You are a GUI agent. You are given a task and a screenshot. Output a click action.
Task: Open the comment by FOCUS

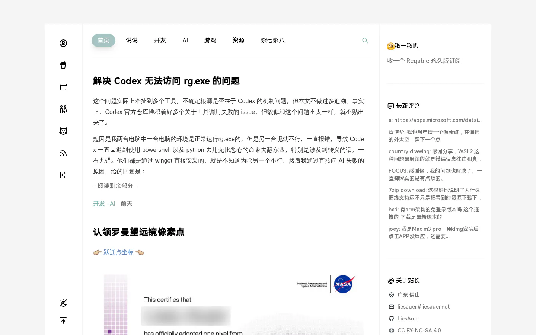pyautogui.click(x=435, y=175)
